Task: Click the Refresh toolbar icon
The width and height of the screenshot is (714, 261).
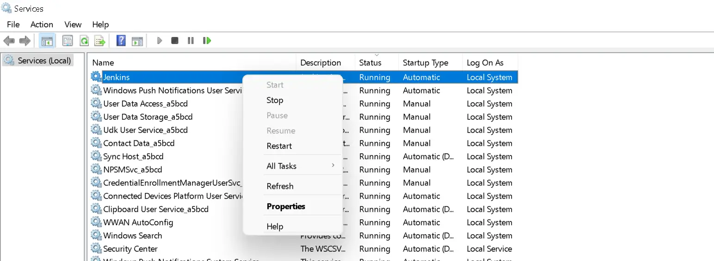Action: pyautogui.click(x=84, y=41)
